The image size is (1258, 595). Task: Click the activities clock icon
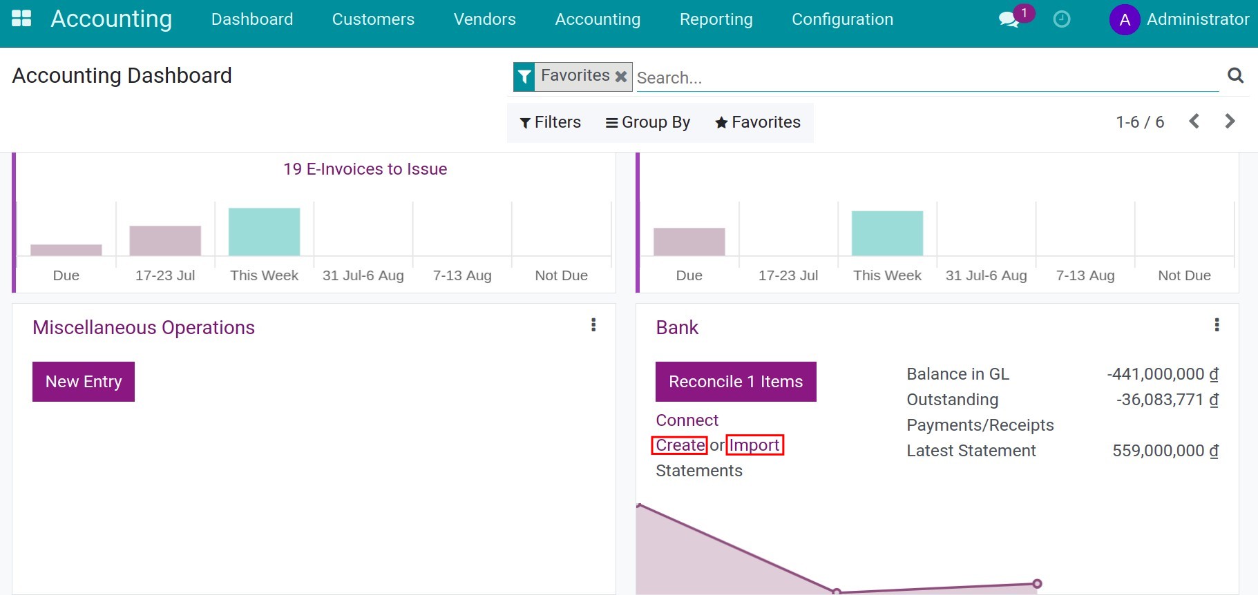[x=1061, y=19]
